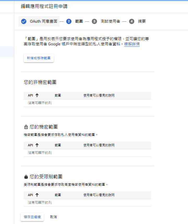Viewport: 188px width, 224px height.
Task: Click the 受限制範圍是指會要求存取高度機密使用者資料的範圍 description
Action: coord(66,185)
